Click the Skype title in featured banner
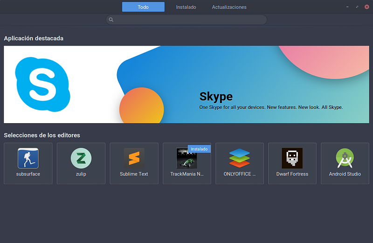This screenshot has width=373, height=243. click(216, 97)
